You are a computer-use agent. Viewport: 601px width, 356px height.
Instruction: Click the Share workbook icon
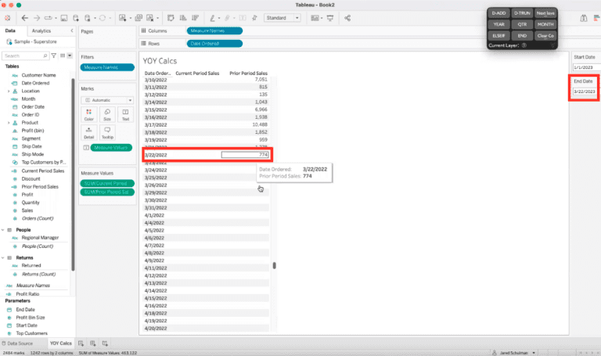347,18
